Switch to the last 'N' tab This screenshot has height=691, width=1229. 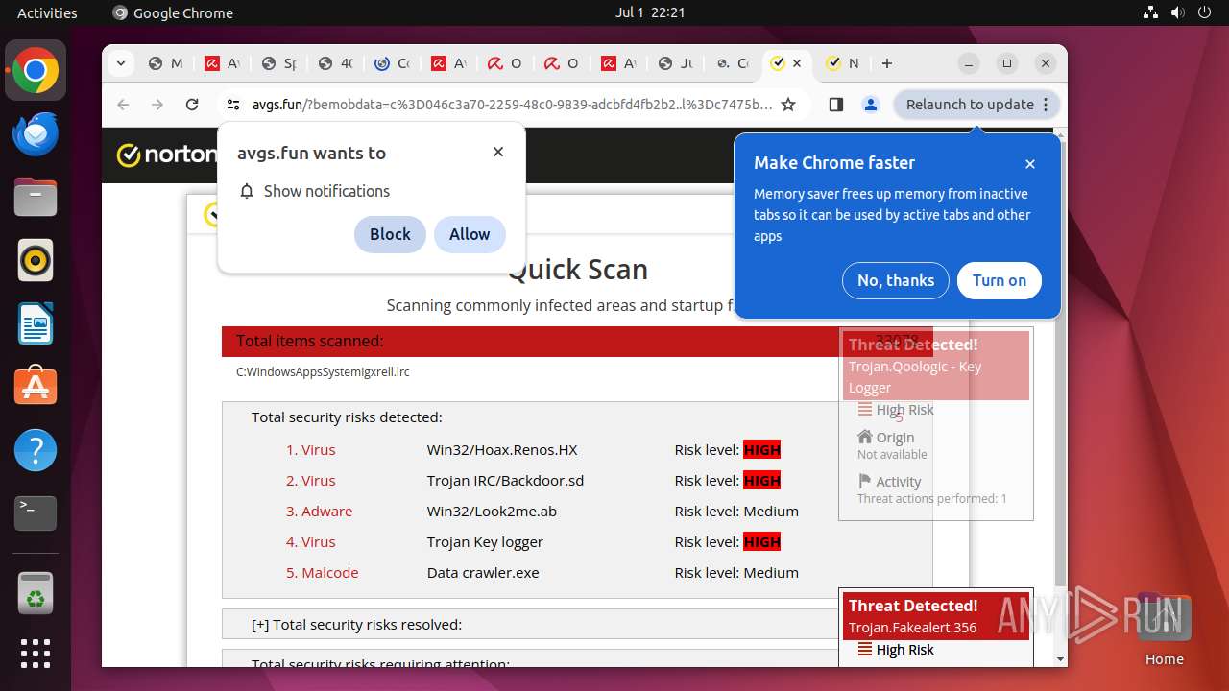[842, 63]
